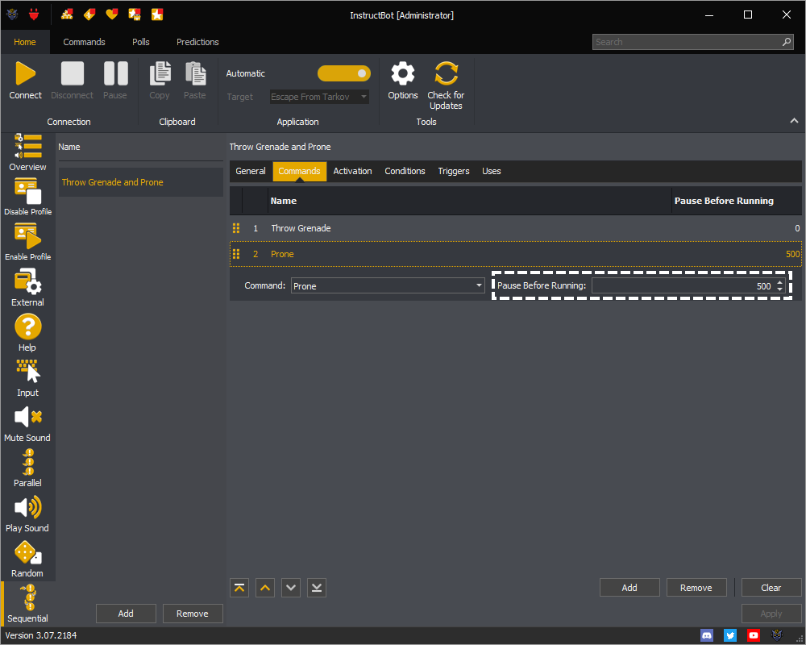Click the Disconnect stop icon
806x645 pixels.
pos(72,73)
